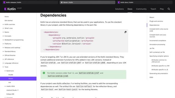Collapse Build tools arrow in sidebar

5,71
